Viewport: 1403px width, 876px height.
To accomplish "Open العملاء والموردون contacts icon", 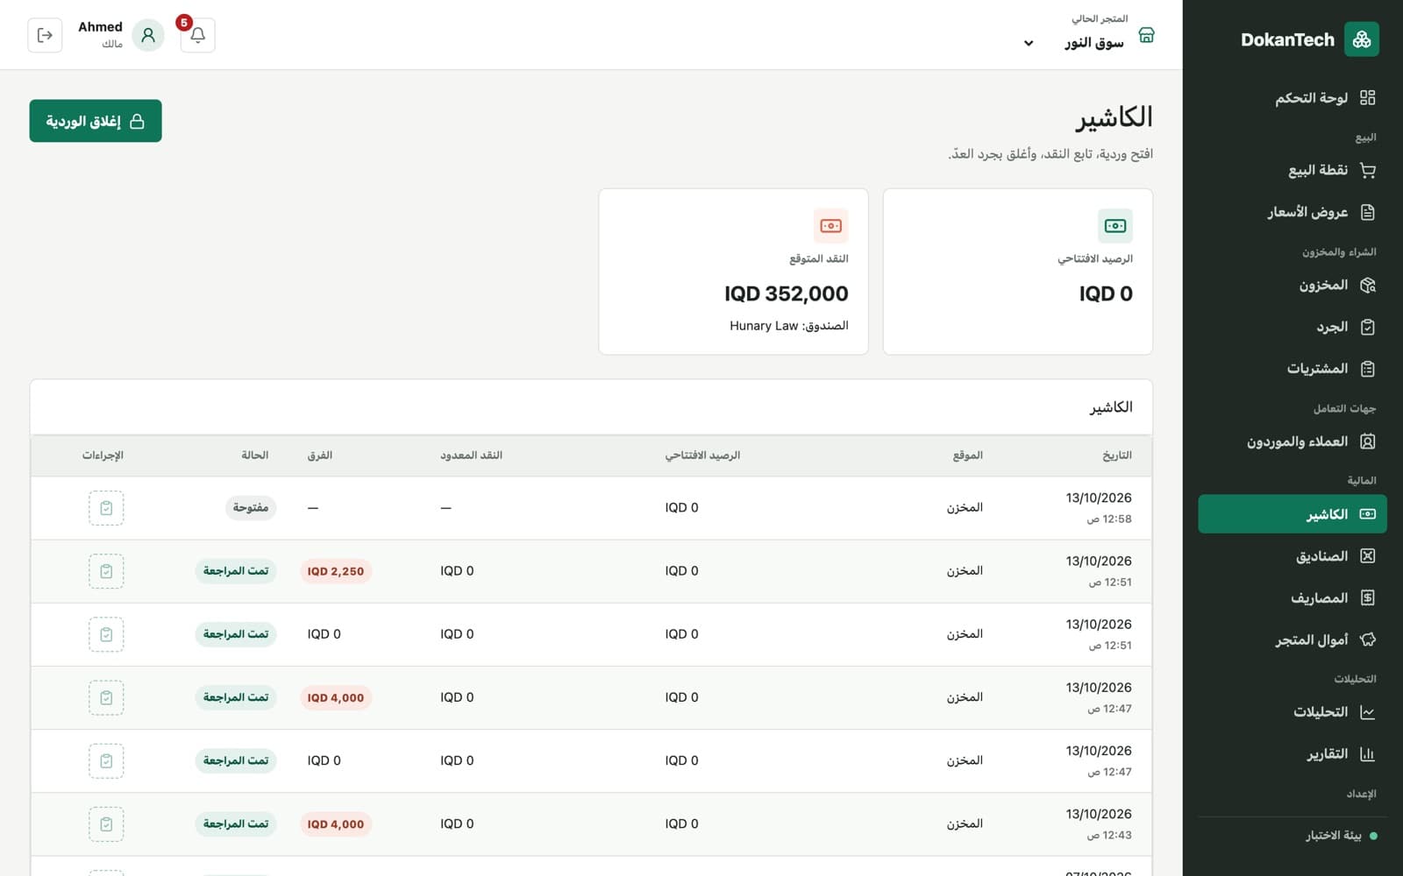I will (x=1367, y=442).
